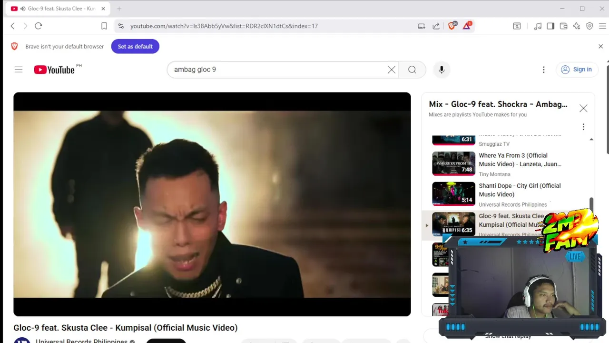
Task: Click 'Mixes are playlists YouTube makes for you'
Action: 478,115
